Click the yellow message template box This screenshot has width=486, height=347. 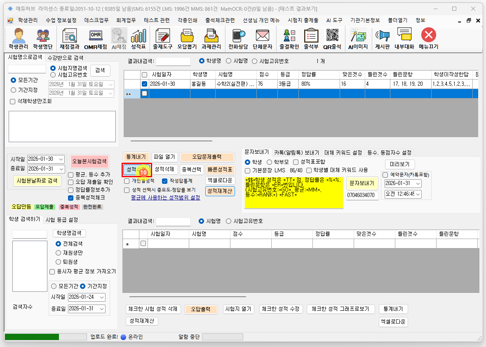click(x=293, y=192)
